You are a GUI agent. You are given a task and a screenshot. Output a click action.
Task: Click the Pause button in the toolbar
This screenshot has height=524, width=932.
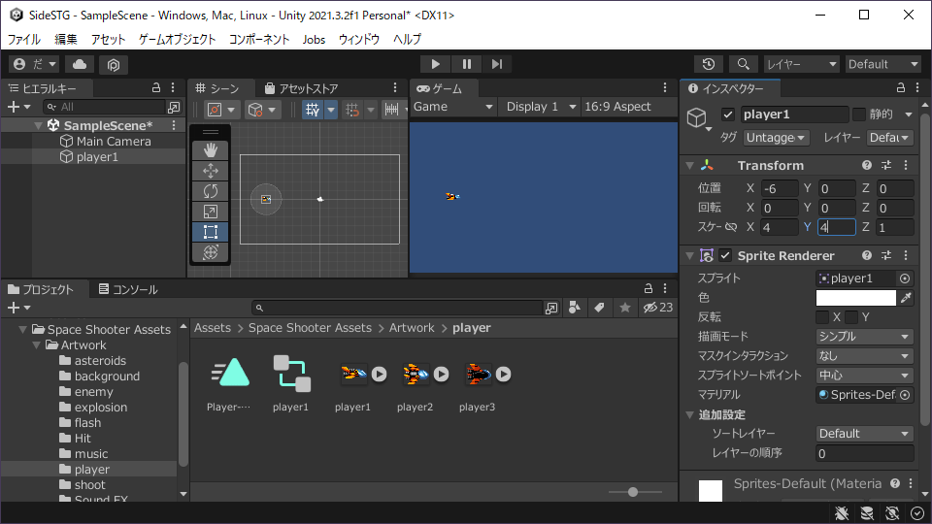tap(467, 64)
